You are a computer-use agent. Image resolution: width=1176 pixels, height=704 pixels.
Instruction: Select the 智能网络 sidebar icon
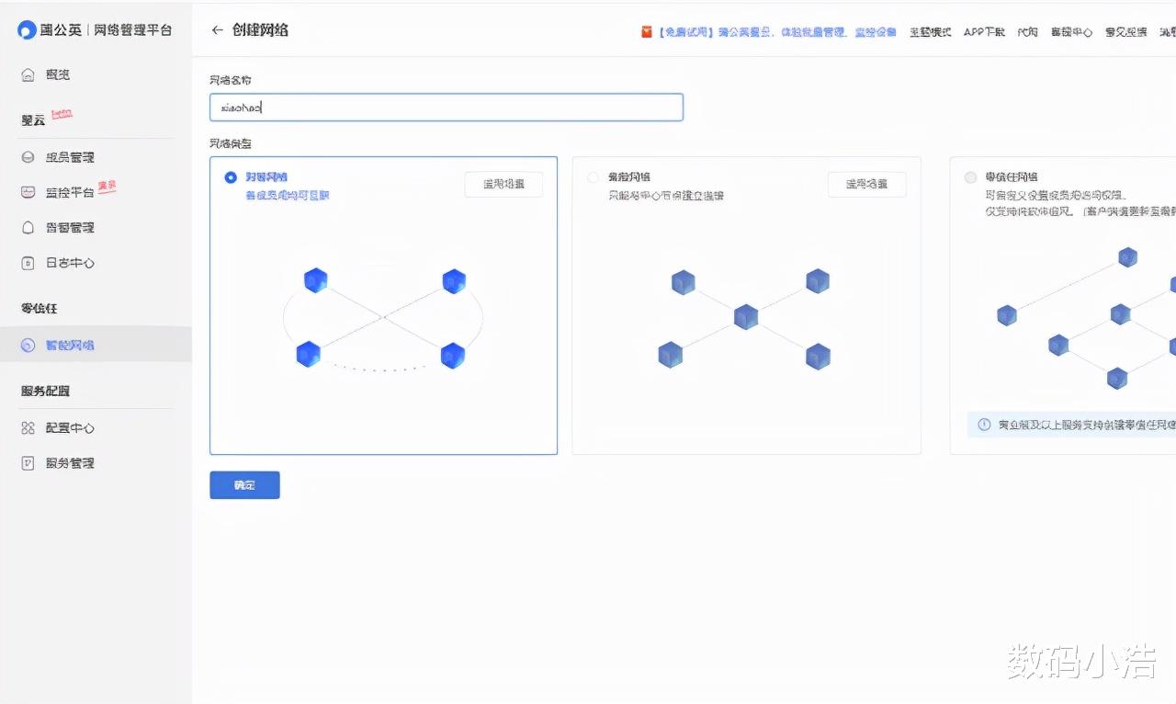pyautogui.click(x=28, y=346)
